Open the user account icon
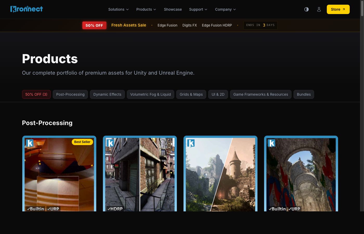364x234 pixels. click(319, 9)
